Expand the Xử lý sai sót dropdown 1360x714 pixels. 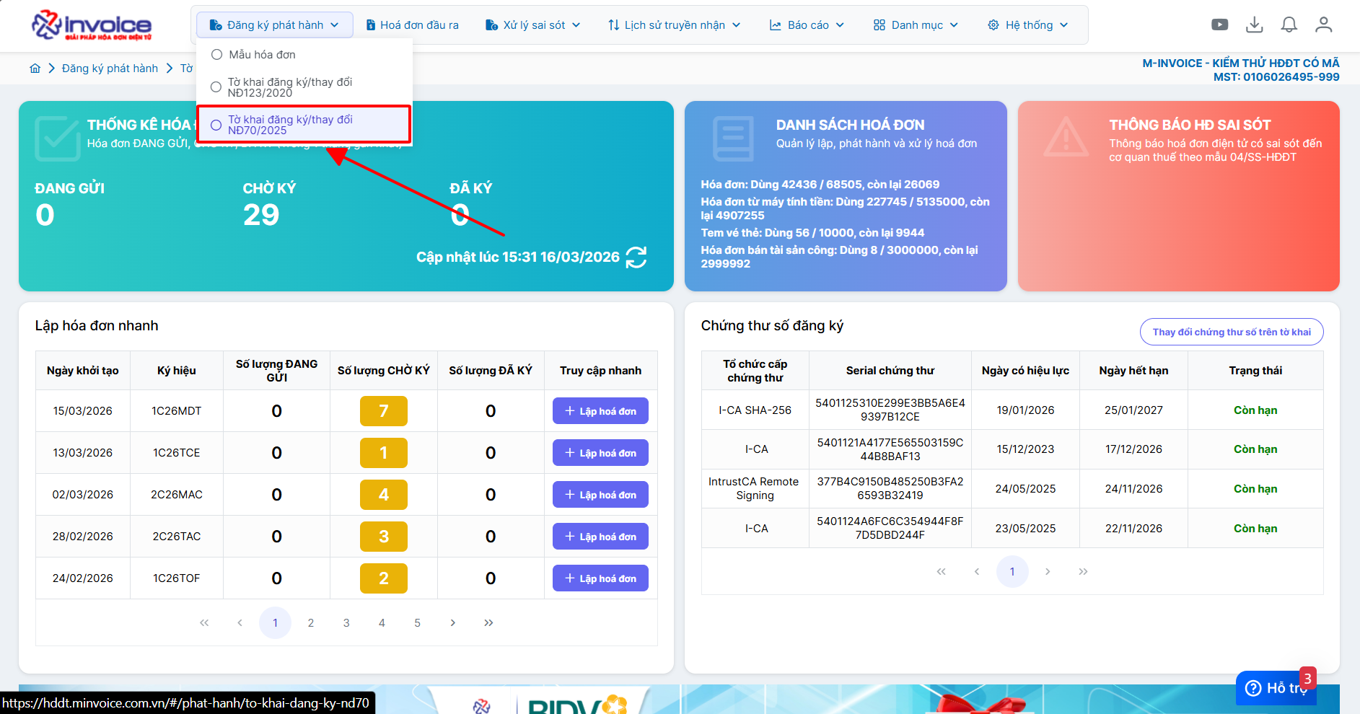533,25
